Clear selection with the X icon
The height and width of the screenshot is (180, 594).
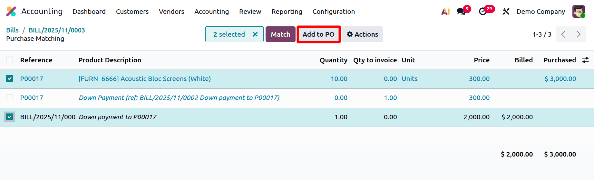pyautogui.click(x=255, y=34)
